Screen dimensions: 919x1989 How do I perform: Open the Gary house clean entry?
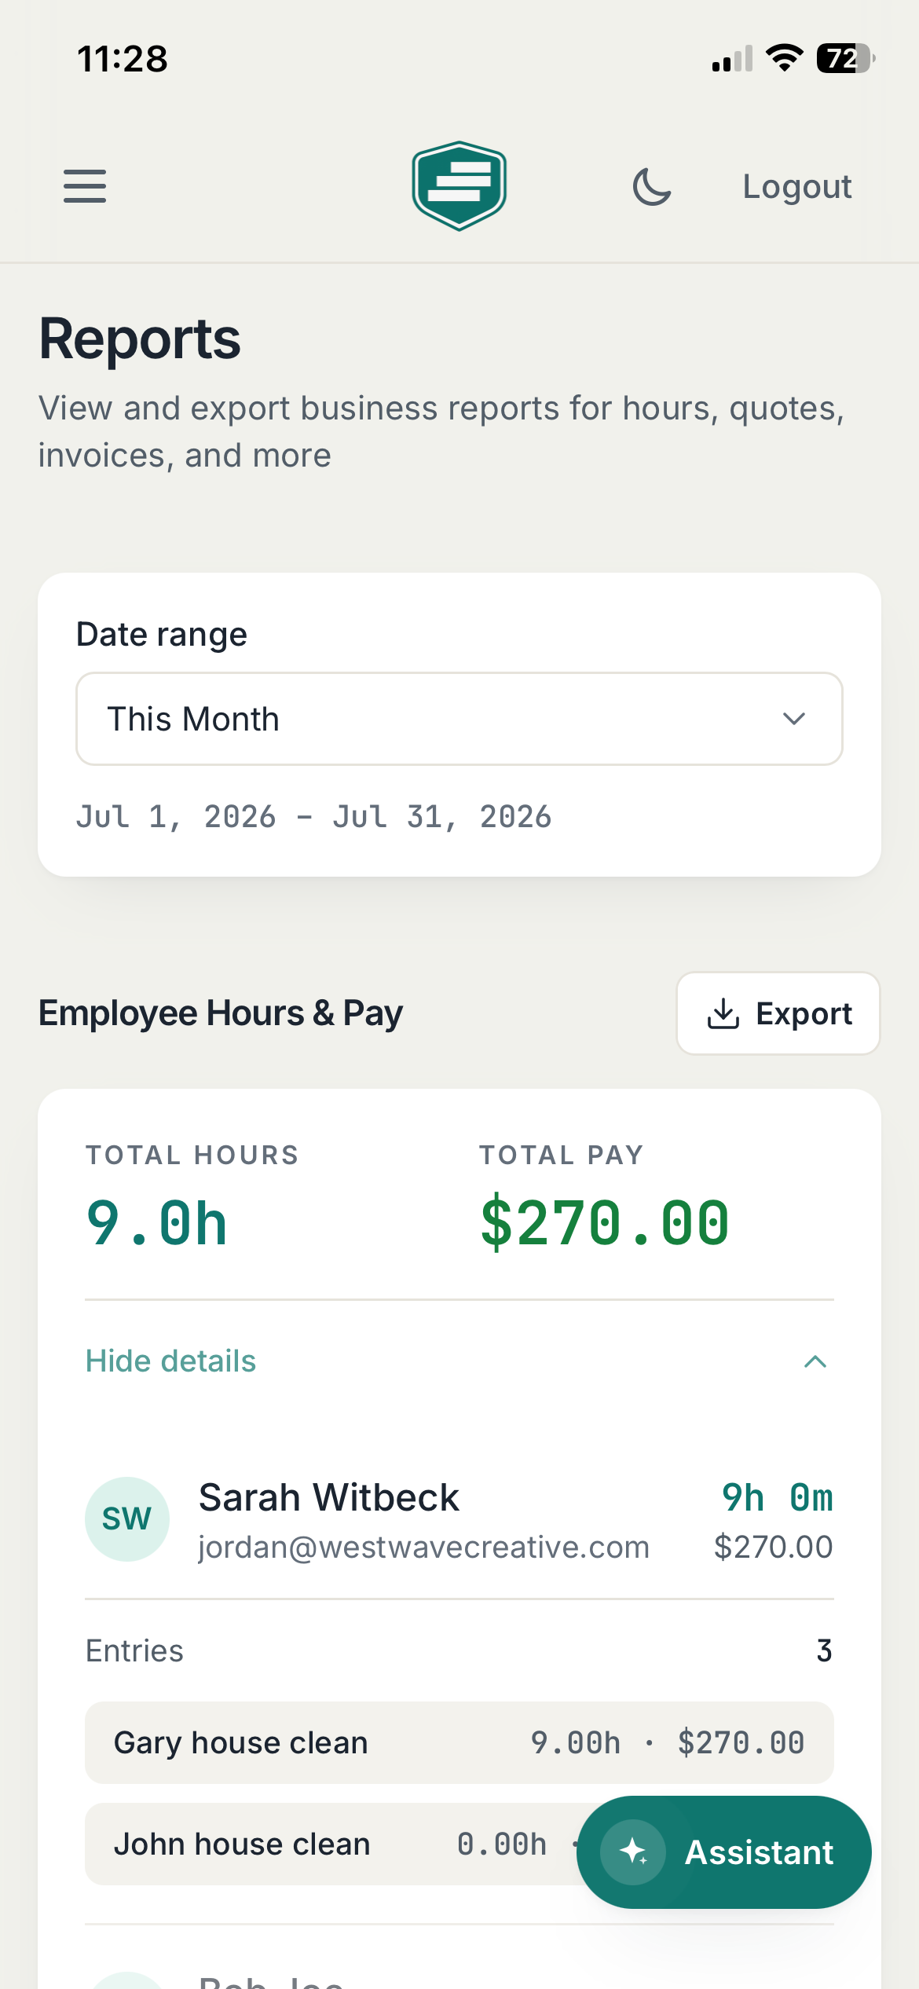coord(459,1743)
